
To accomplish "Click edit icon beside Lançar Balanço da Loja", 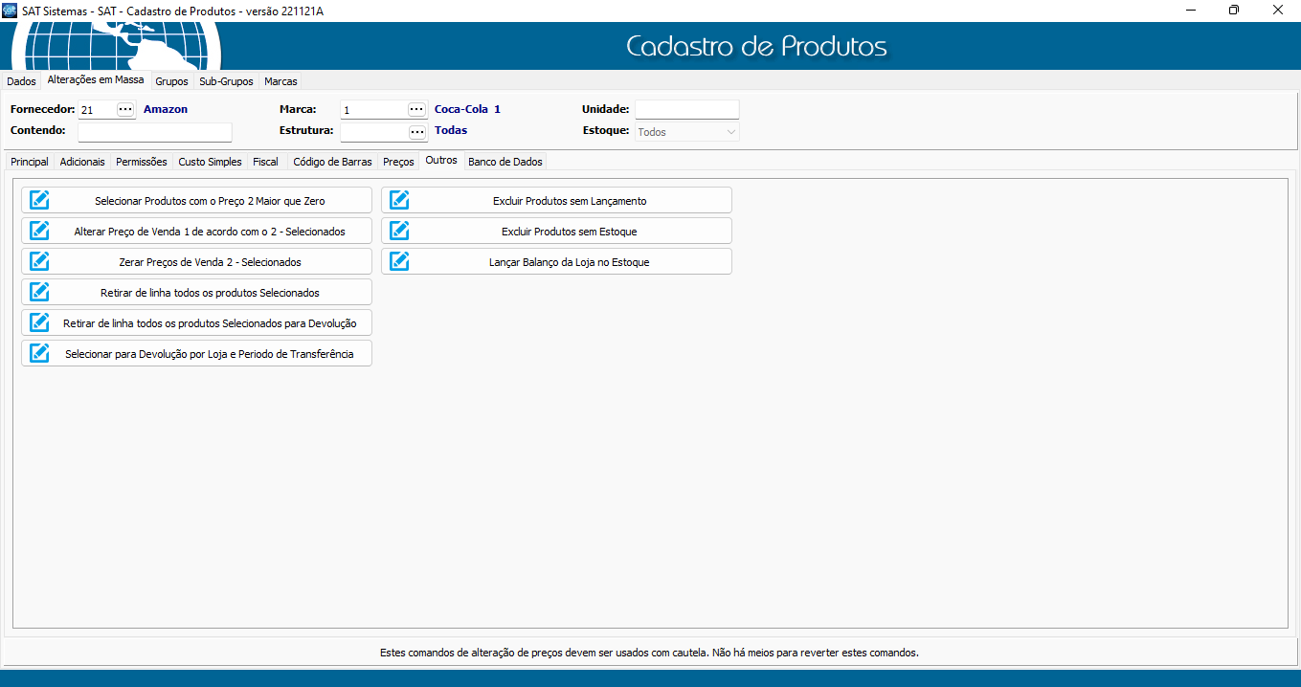I will point(400,261).
